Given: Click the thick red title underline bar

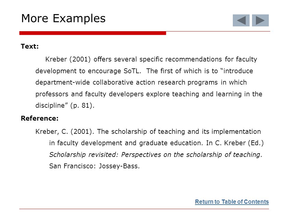Looking at the screenshot, I should (93, 33).
